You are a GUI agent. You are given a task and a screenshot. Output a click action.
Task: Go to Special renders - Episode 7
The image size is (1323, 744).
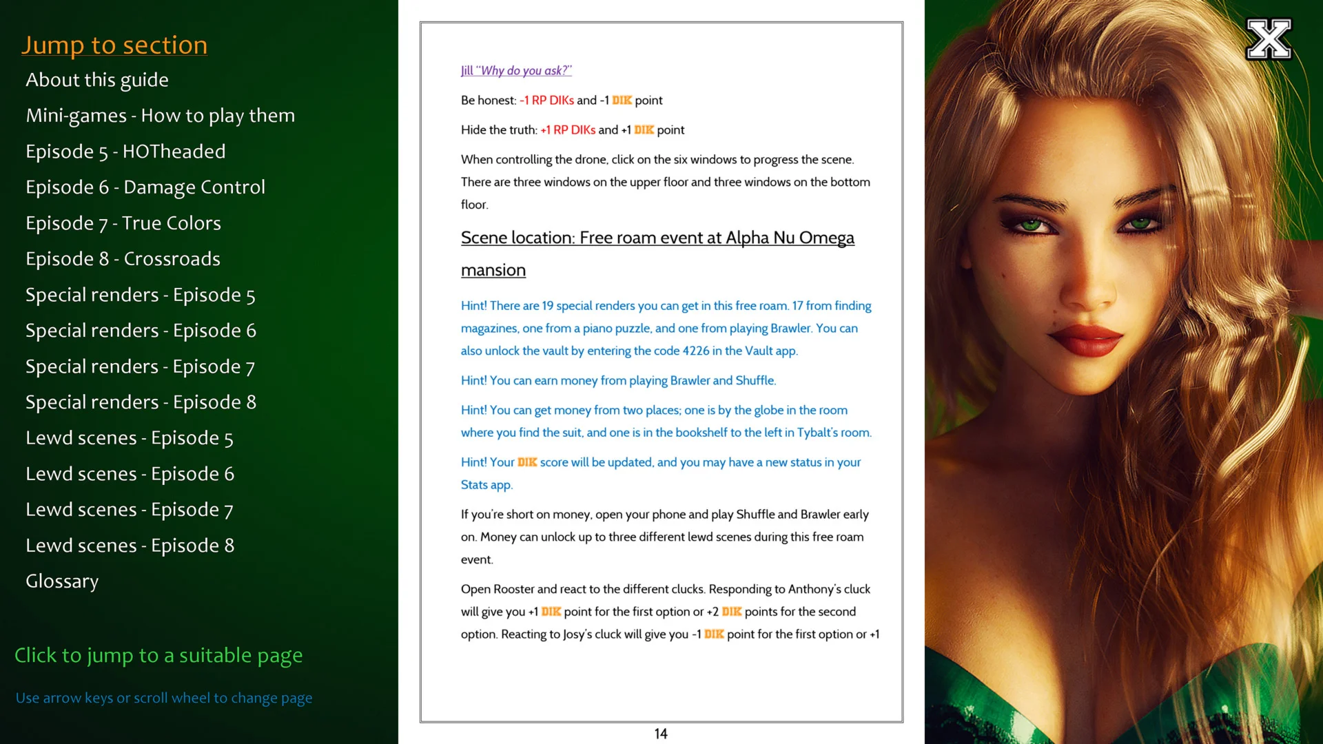pyautogui.click(x=141, y=366)
